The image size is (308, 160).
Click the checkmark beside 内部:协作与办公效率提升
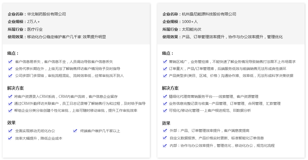[165, 145]
